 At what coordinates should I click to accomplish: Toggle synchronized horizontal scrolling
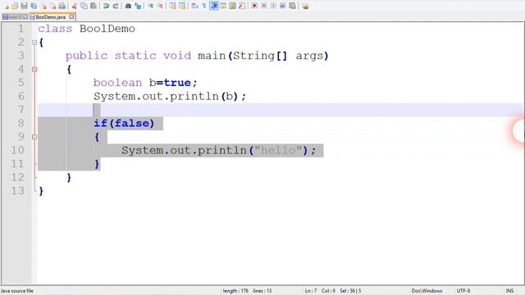[182, 6]
